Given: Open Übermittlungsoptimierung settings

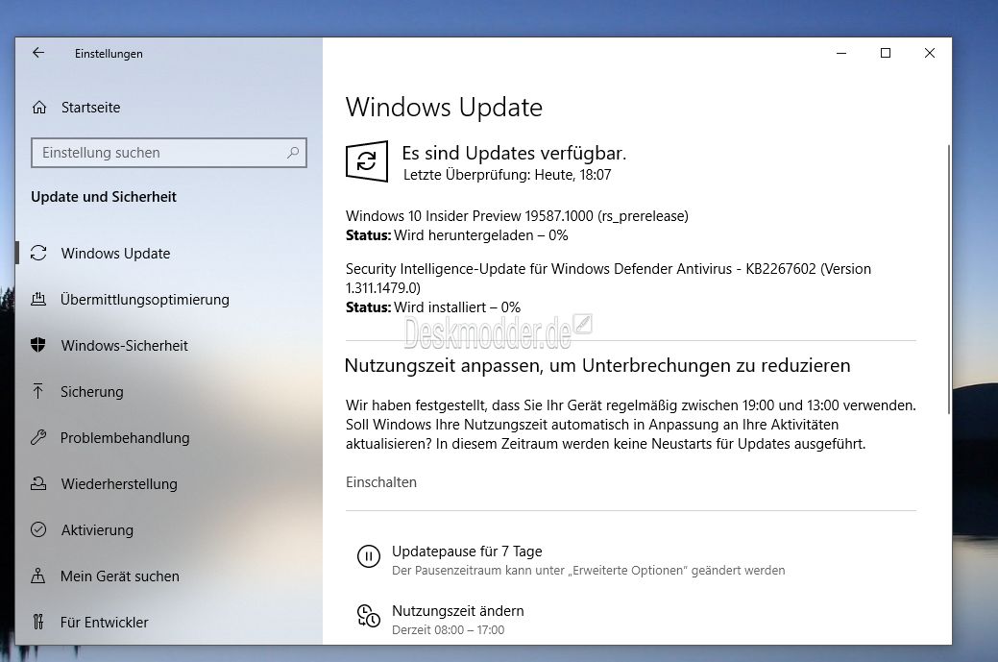Looking at the screenshot, I should click(x=144, y=299).
